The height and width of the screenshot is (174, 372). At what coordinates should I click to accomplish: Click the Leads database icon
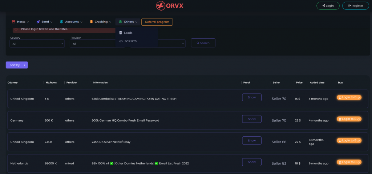[x=121, y=33]
